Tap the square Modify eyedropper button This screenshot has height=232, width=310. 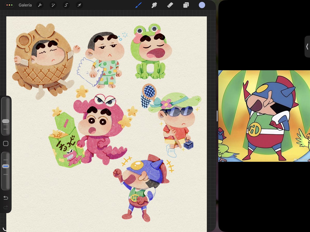pos(6,143)
